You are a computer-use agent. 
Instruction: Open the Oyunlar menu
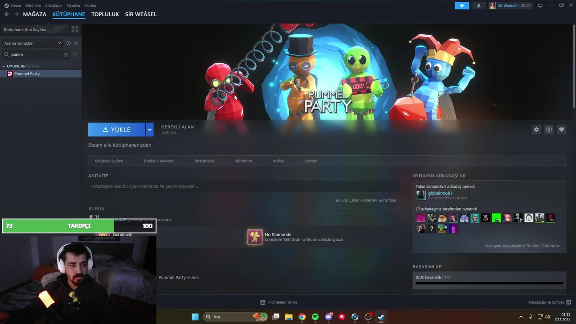[x=73, y=5]
